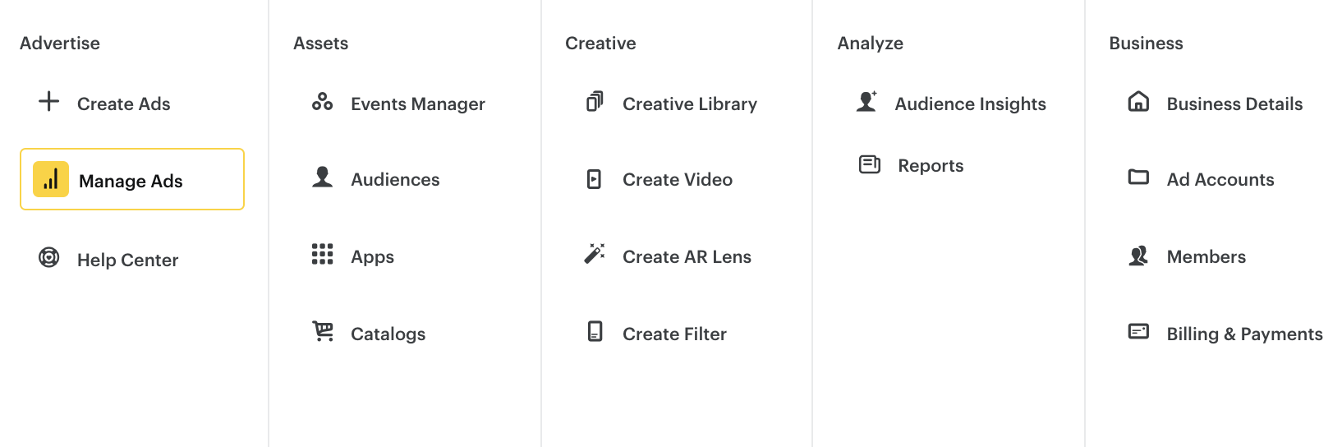Click the Apps grid icon

click(322, 255)
